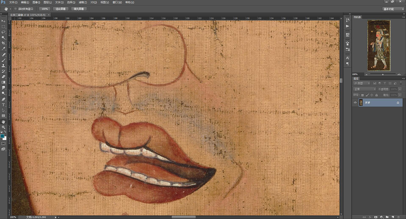The height and width of the screenshot is (219, 406).
Task: Open the Paragraph panel icon
Action: (347, 64)
